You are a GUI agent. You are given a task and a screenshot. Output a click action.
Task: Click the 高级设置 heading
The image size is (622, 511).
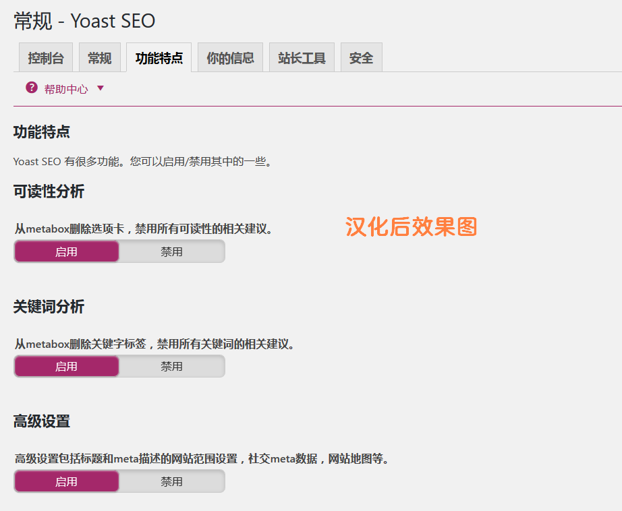tap(42, 421)
